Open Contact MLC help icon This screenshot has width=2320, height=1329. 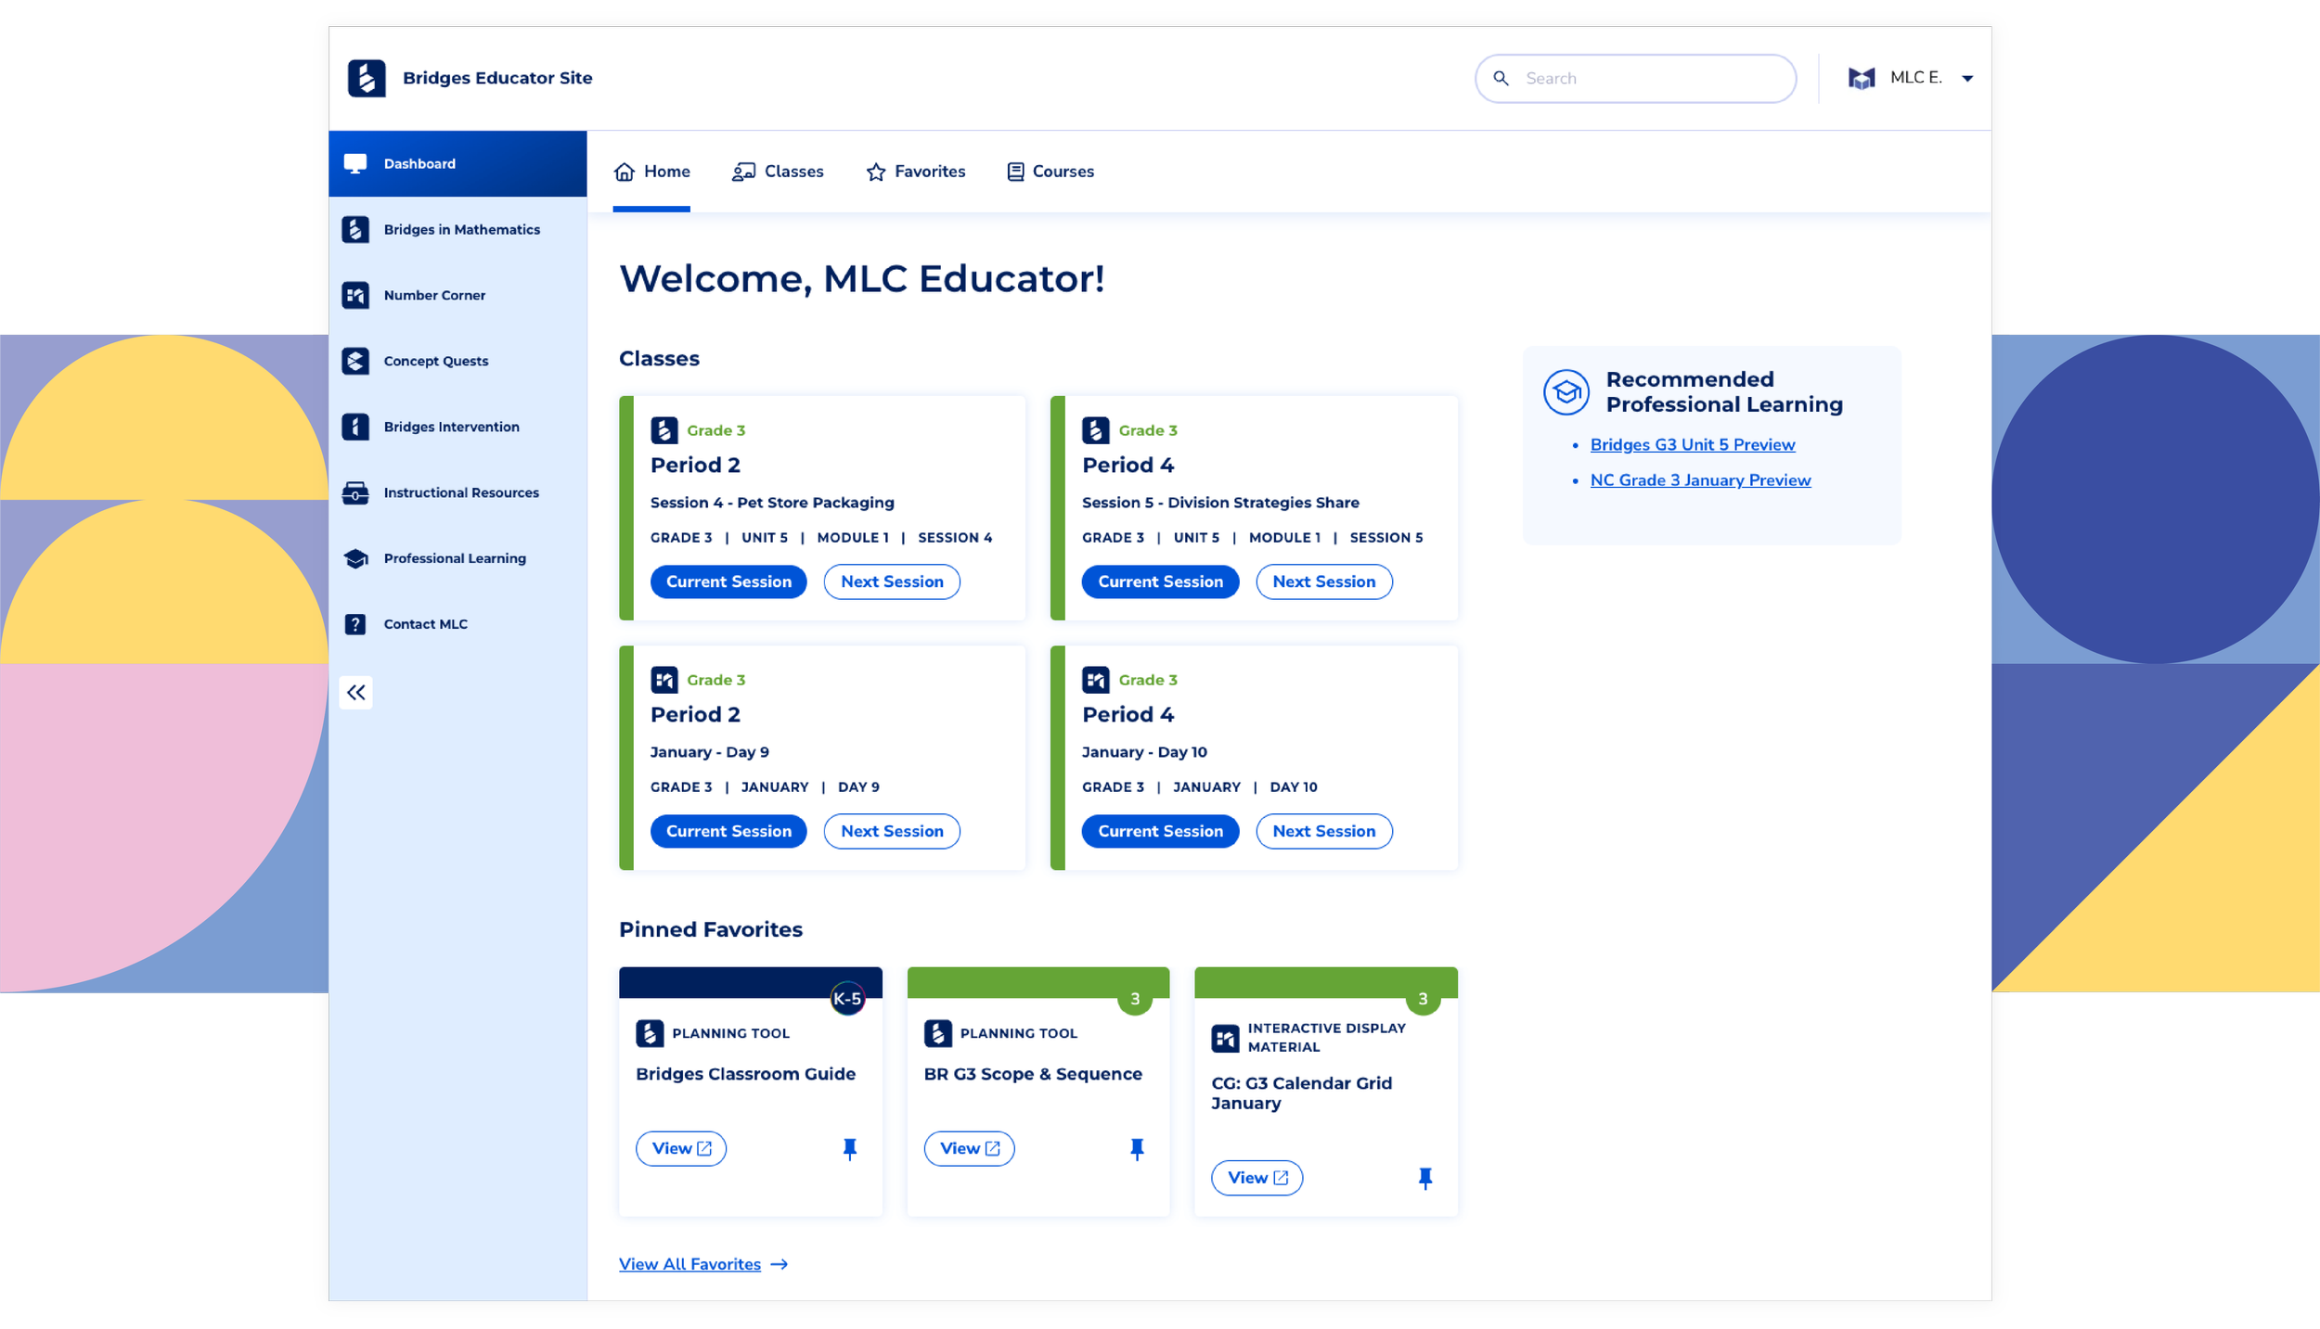pyautogui.click(x=355, y=624)
